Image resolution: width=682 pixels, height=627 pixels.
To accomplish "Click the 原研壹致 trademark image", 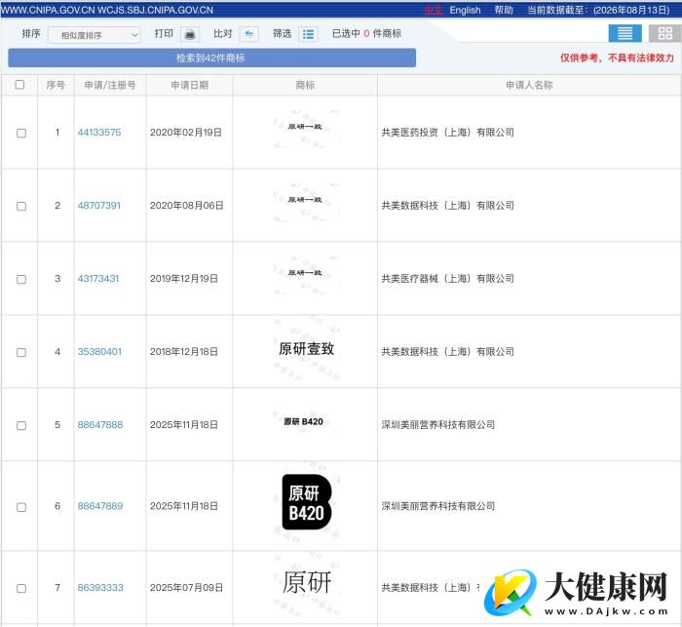I will [x=307, y=349].
